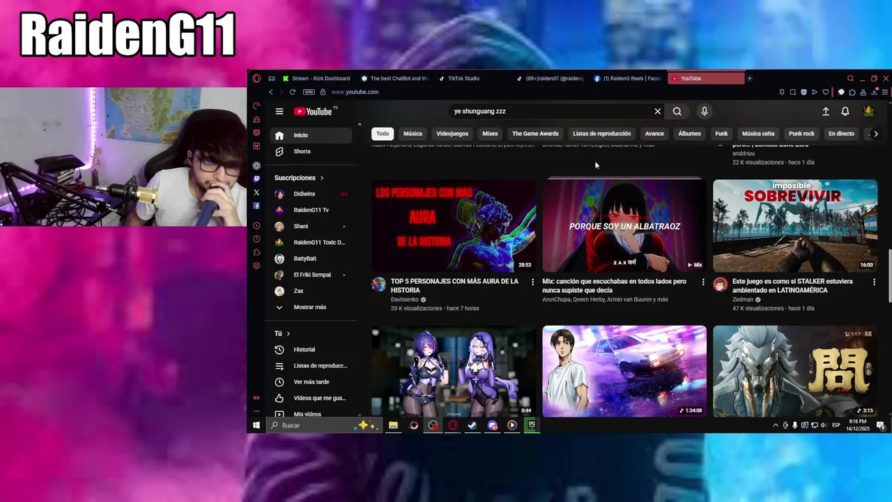Screen dimensions: 892x502
Task: Expand Mostrar más subscriptions
Action: 309,307
